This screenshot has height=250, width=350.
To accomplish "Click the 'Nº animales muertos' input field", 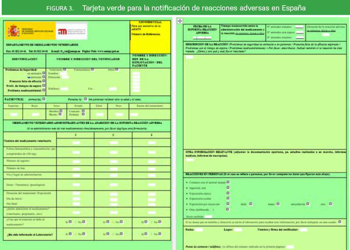I will [x=299, y=38].
